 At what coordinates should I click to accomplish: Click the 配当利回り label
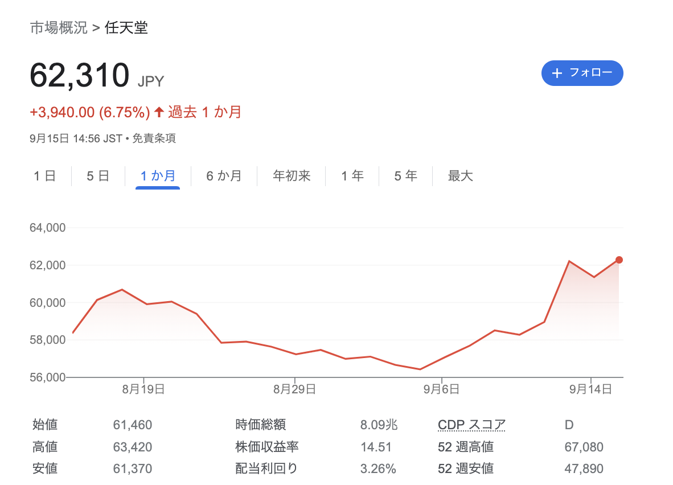tap(266, 468)
